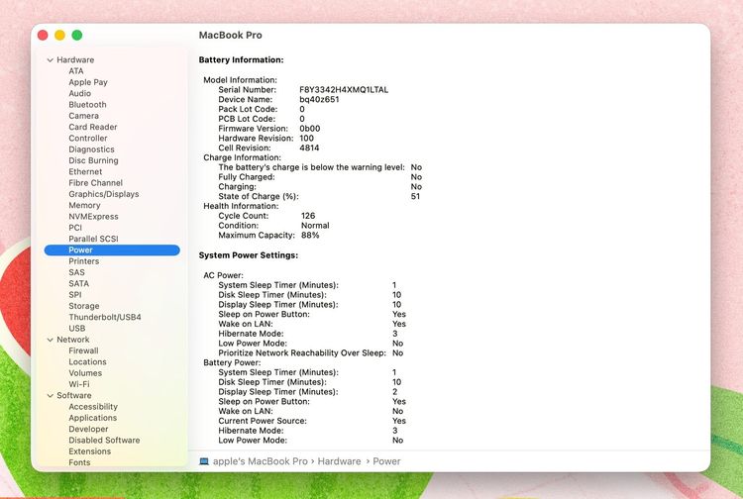Image resolution: width=743 pixels, height=499 pixels.
Task: Open the Bluetooth hardware entry
Action: pyautogui.click(x=87, y=105)
